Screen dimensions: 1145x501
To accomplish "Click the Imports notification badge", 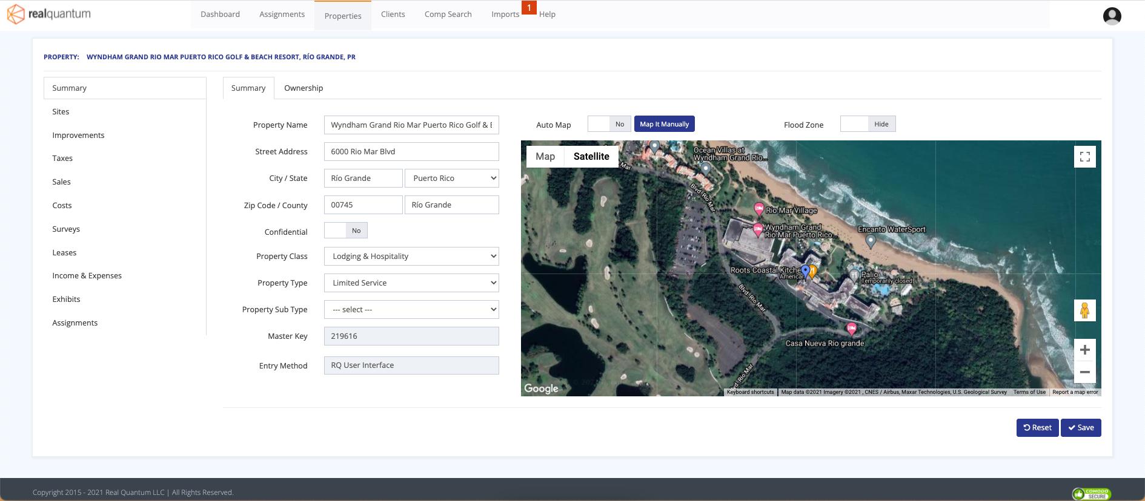I will (529, 8).
